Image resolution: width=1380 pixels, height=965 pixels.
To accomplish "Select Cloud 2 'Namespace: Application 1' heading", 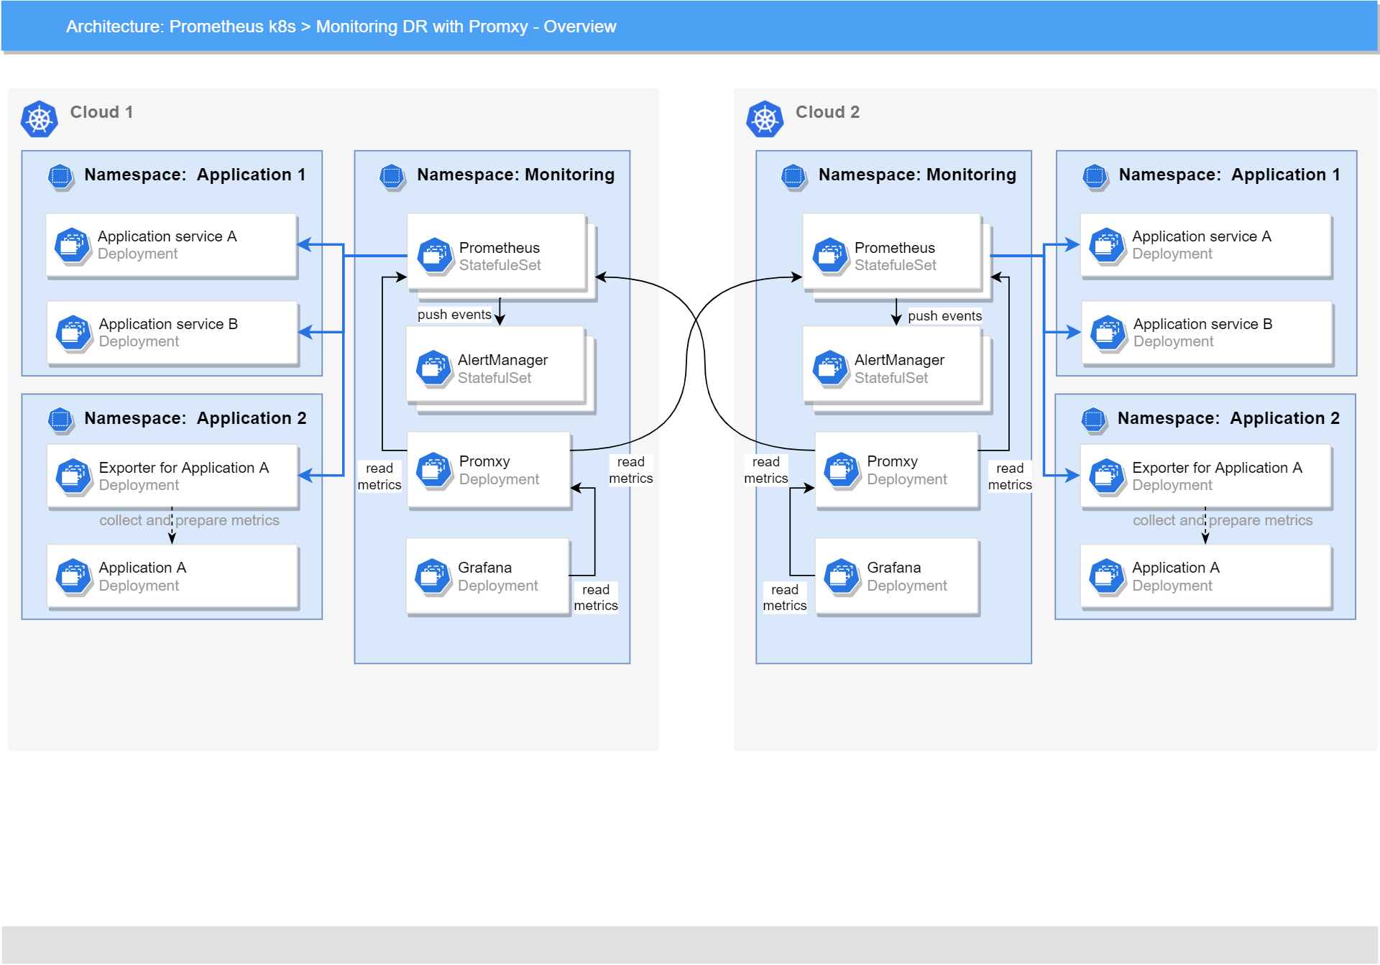I will coord(1230,175).
